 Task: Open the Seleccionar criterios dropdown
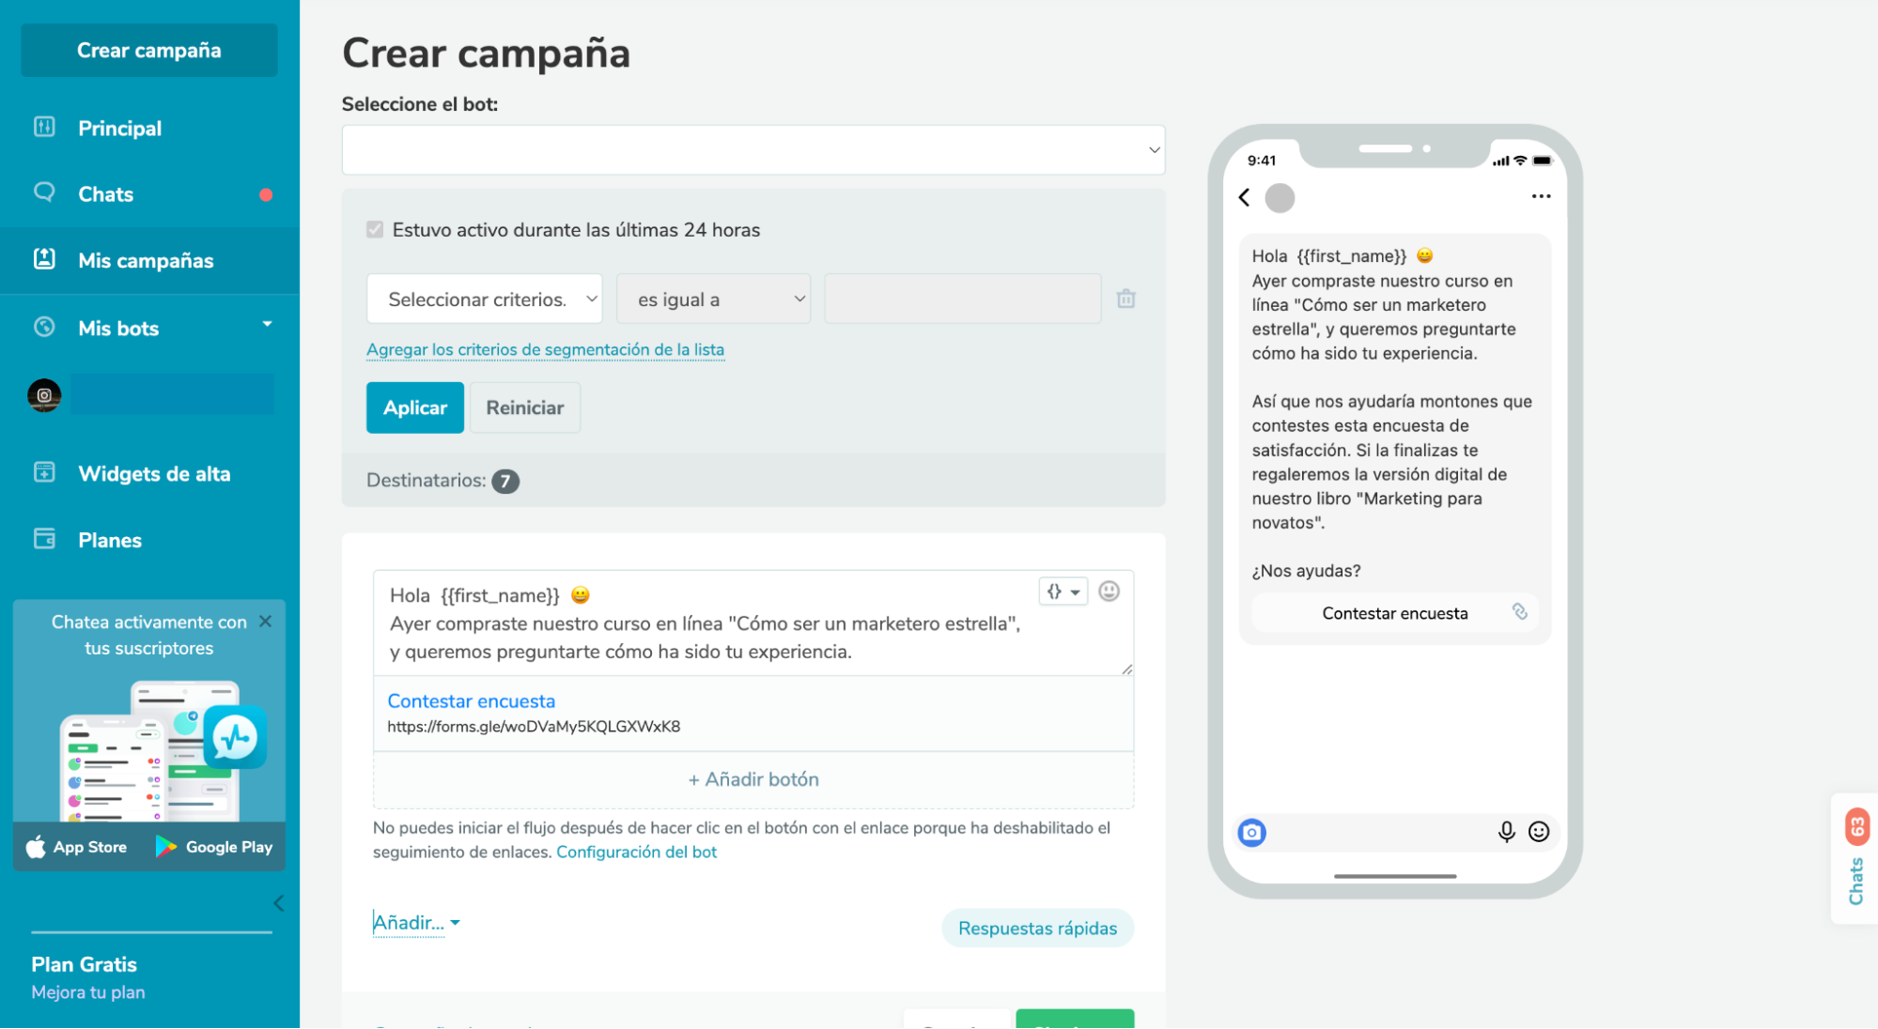click(x=485, y=299)
